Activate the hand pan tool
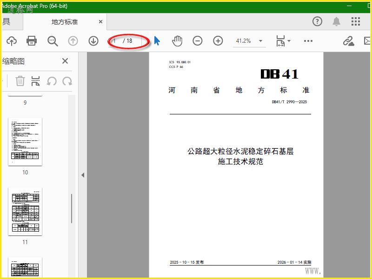 177,41
